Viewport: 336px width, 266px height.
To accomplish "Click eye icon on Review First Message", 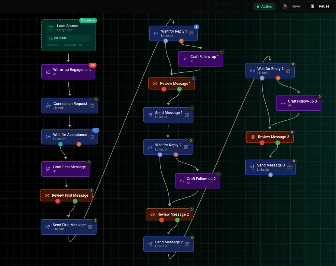I will pos(47,195).
